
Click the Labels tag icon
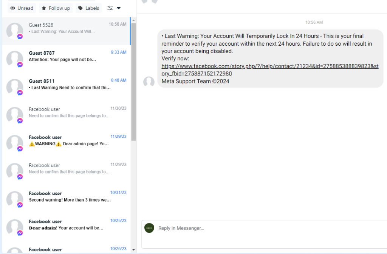(80, 8)
